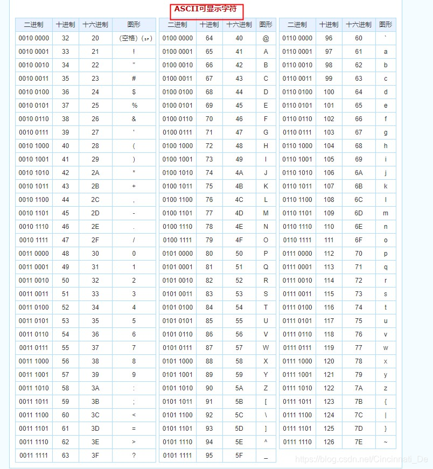Click decimal value '85' cell
The height and width of the screenshot is (469, 433).
click(209, 321)
